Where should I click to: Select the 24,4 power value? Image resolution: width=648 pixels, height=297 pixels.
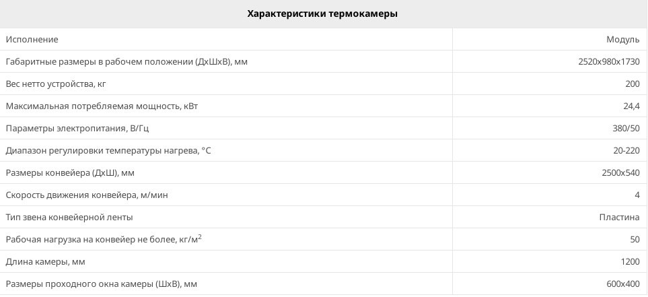(x=631, y=106)
